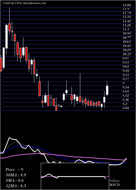Select the '50MA : 8.8' readout
136x190 pixels.
(x=16, y=175)
